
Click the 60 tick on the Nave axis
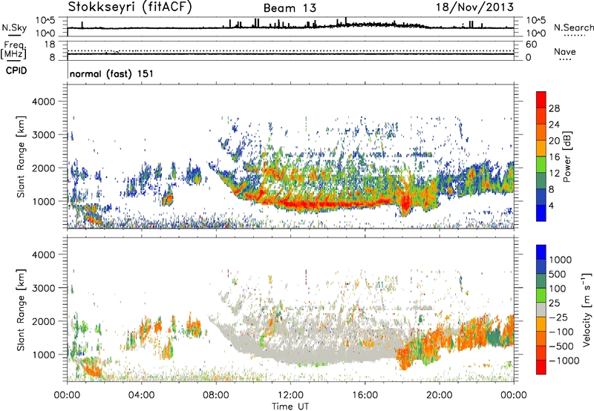coord(531,45)
